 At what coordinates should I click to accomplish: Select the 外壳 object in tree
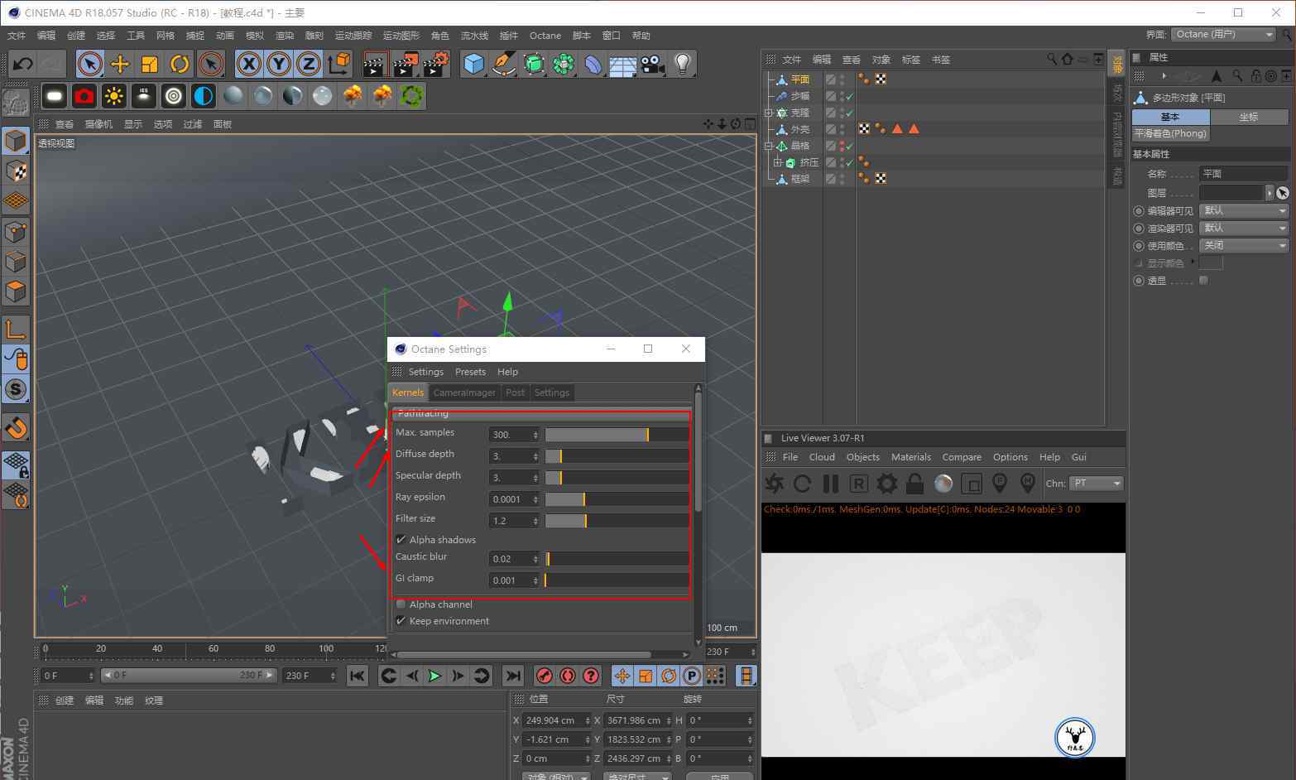799,129
